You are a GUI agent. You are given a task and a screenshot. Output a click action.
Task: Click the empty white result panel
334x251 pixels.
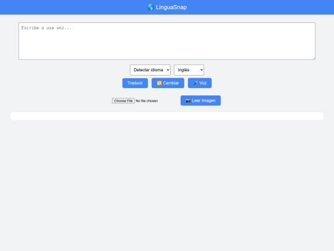pyautogui.click(x=167, y=116)
